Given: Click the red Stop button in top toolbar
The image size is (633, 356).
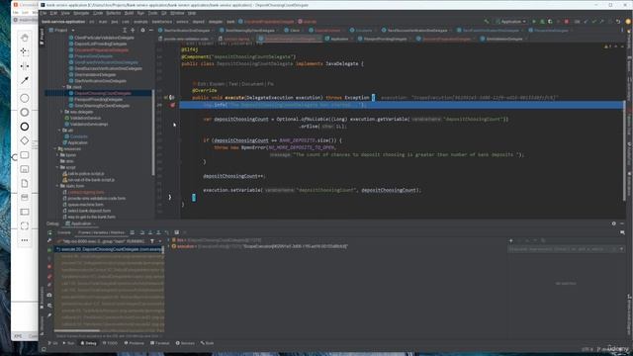Looking at the screenshot, I should (567, 22).
